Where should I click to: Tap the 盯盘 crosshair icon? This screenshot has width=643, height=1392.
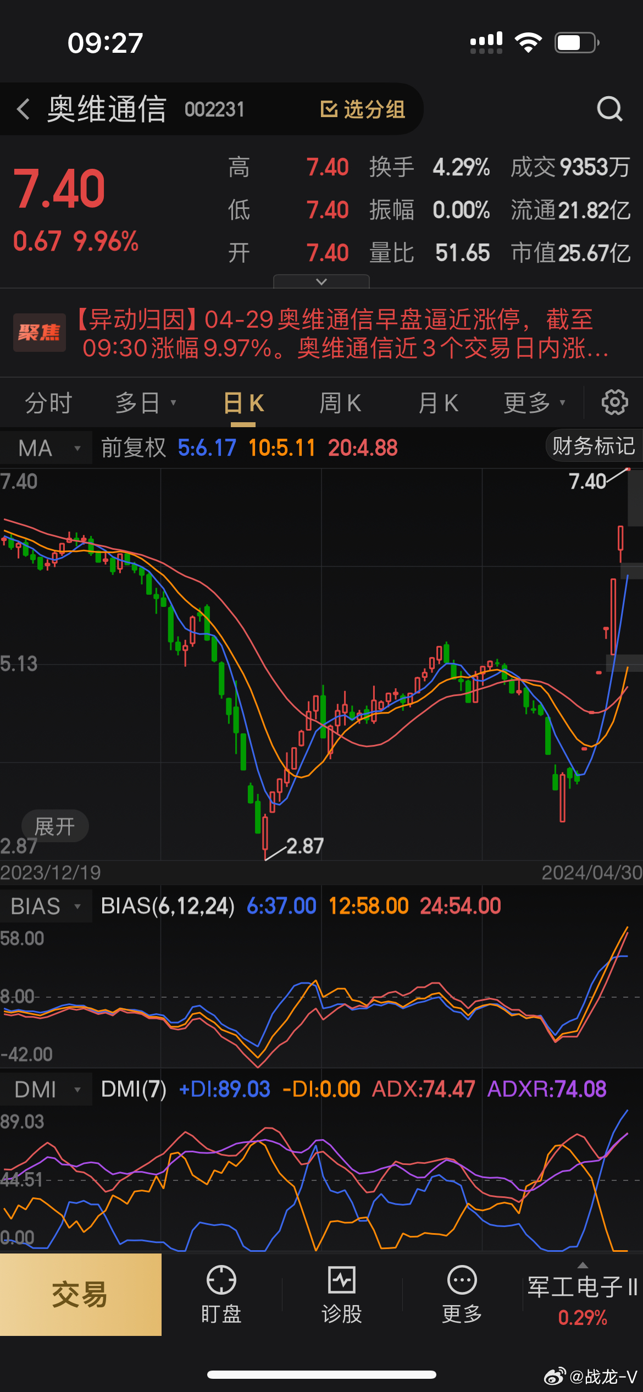coord(221,1280)
